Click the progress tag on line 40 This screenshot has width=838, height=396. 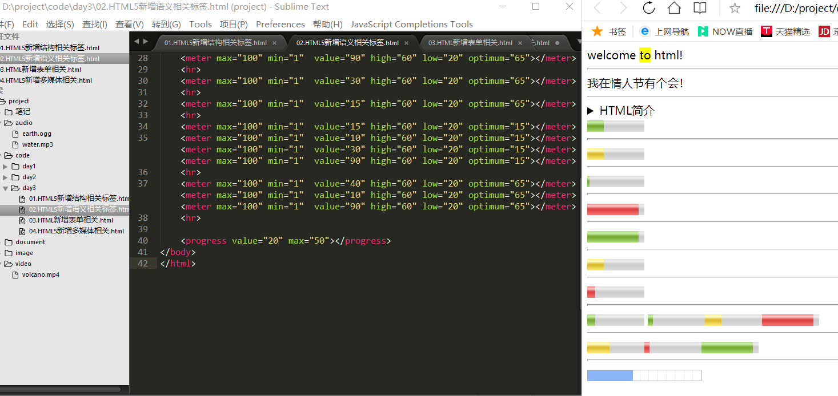[206, 241]
